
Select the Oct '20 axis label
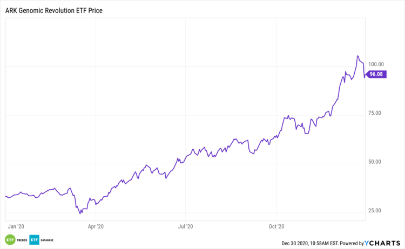pyautogui.click(x=276, y=227)
